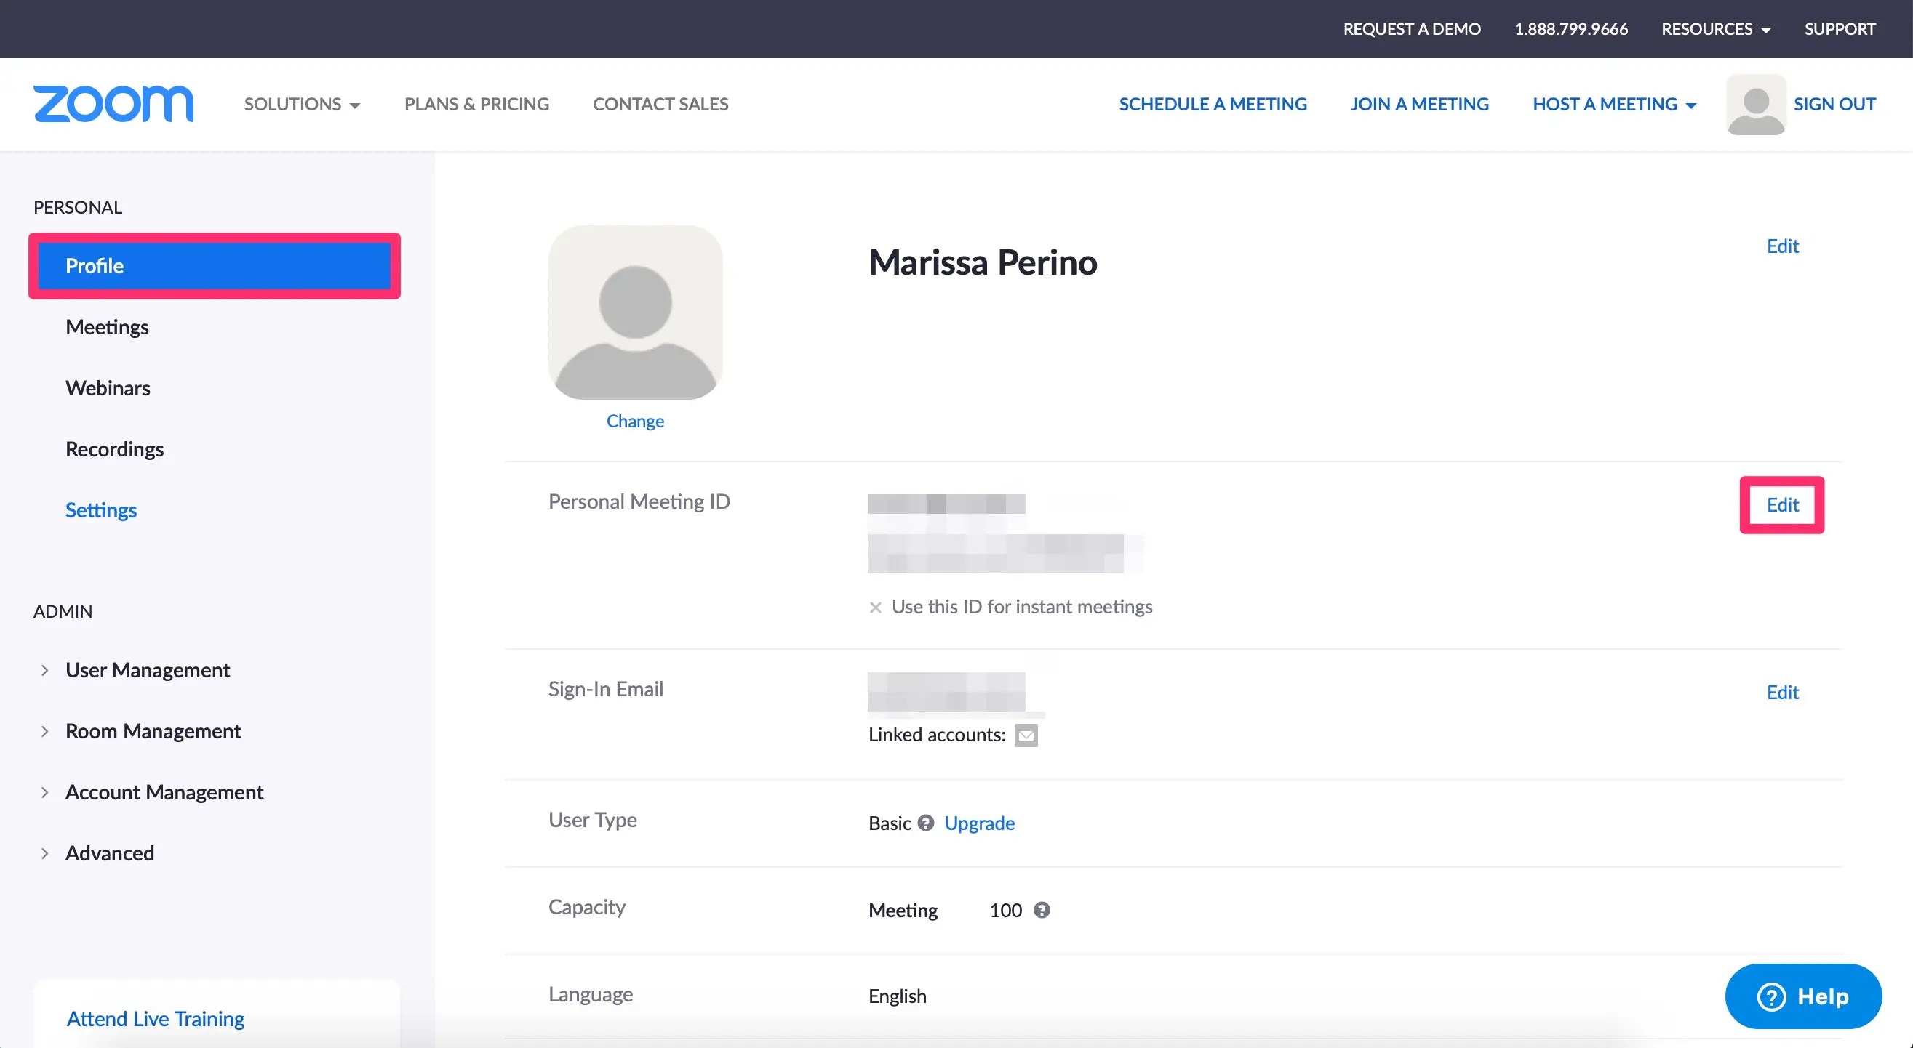
Task: Click the English language value
Action: [897, 996]
